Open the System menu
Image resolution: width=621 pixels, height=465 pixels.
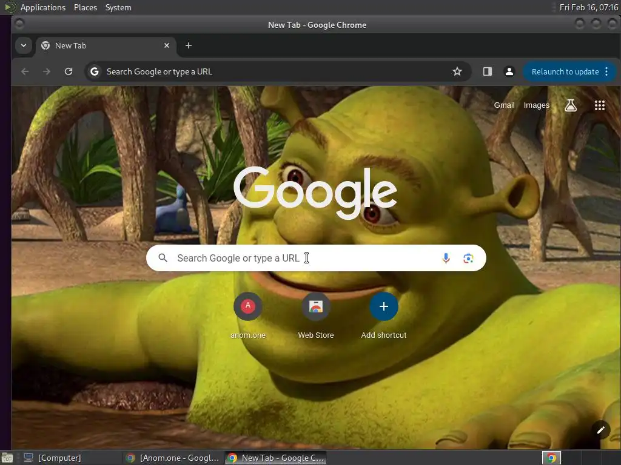click(118, 7)
